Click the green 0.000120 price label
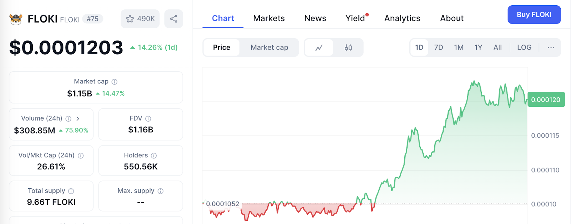Viewport: 571px width, 224px height. click(x=546, y=100)
